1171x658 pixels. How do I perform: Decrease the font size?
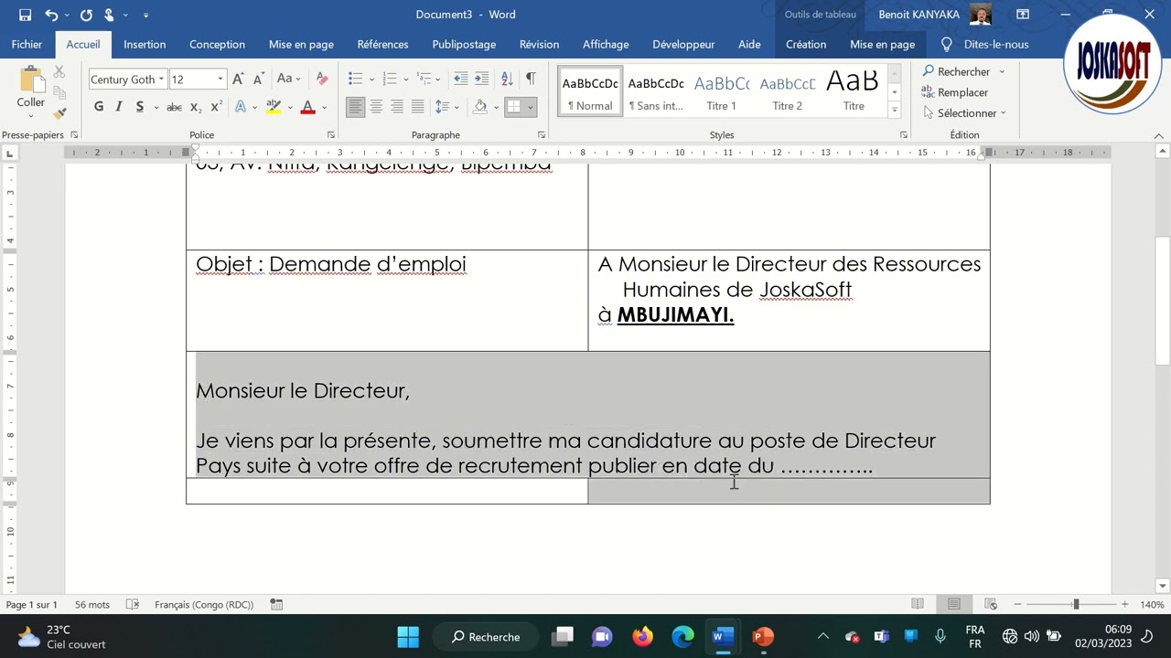click(259, 80)
